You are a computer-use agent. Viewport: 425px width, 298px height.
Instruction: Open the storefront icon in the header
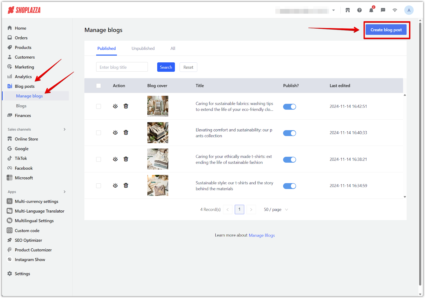click(347, 10)
